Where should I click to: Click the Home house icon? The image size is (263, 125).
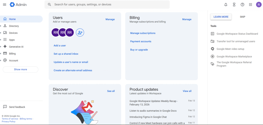(x=5, y=19)
